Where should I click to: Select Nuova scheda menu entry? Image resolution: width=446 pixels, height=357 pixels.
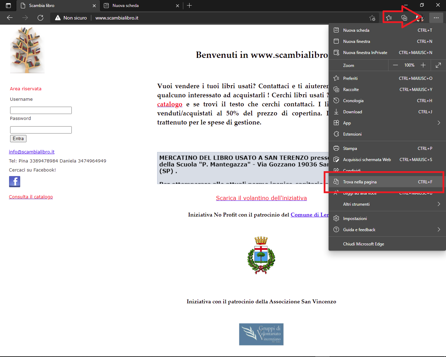(387, 30)
